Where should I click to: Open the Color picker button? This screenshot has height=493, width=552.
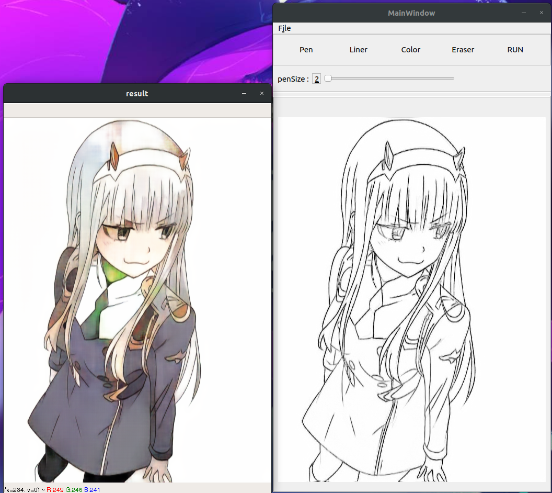click(x=410, y=50)
